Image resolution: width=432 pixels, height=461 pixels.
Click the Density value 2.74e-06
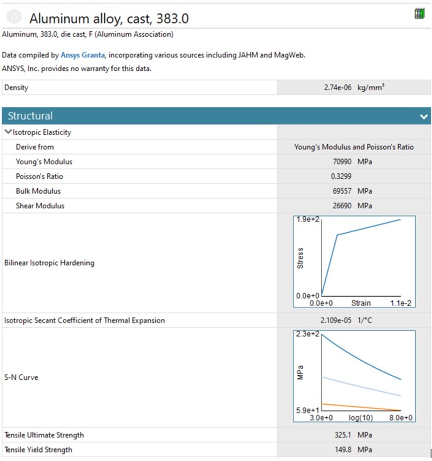coord(338,88)
